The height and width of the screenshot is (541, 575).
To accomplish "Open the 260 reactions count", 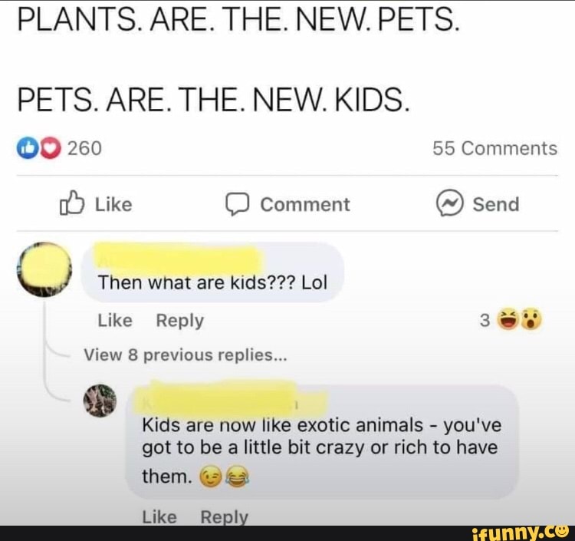I will pos(84,148).
